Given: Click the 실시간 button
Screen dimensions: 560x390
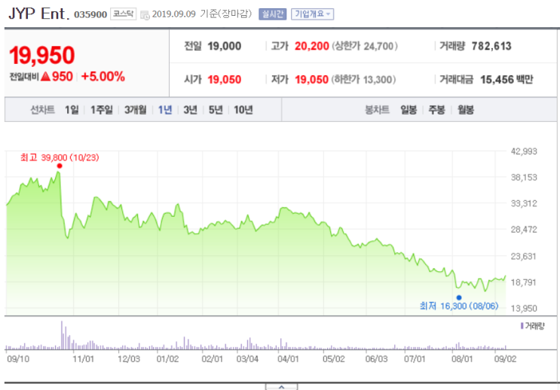Looking at the screenshot, I should [273, 14].
